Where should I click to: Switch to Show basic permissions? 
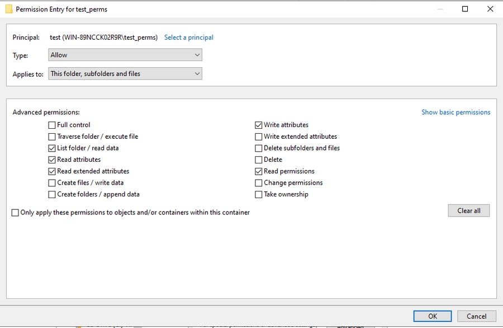[455, 113]
